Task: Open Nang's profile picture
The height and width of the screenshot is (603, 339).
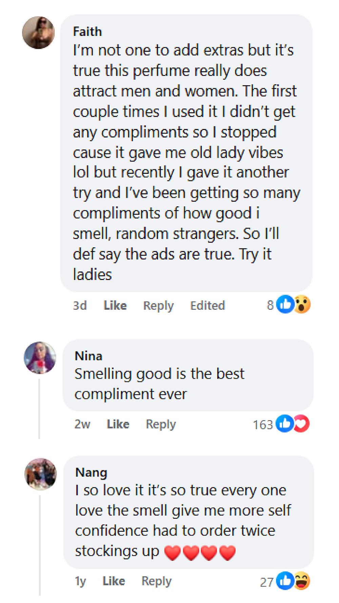Action: pyautogui.click(x=41, y=474)
